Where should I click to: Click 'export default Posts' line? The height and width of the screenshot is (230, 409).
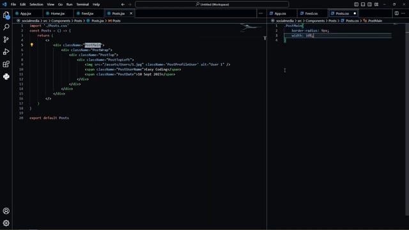click(x=49, y=118)
